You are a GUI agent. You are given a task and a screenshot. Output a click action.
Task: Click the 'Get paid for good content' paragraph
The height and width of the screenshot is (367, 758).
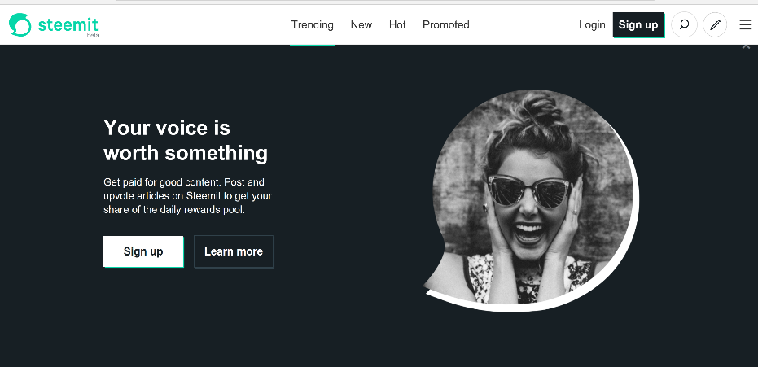click(187, 196)
